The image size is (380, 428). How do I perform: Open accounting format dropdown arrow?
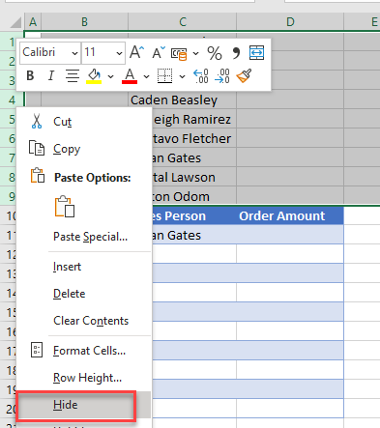pos(195,53)
